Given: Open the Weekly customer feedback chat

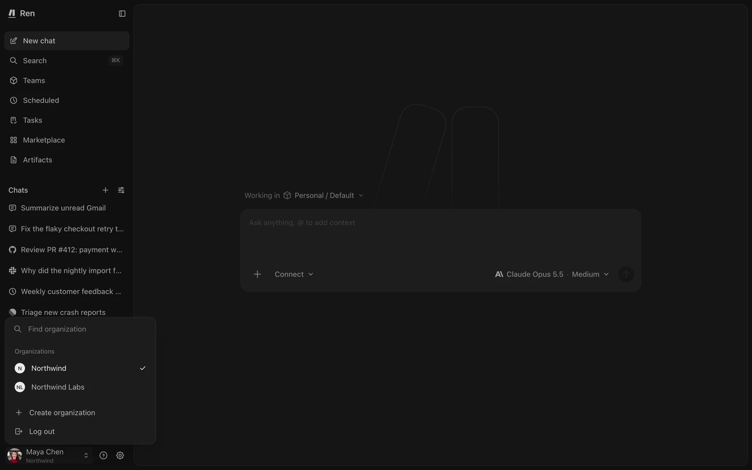Looking at the screenshot, I should point(67,291).
